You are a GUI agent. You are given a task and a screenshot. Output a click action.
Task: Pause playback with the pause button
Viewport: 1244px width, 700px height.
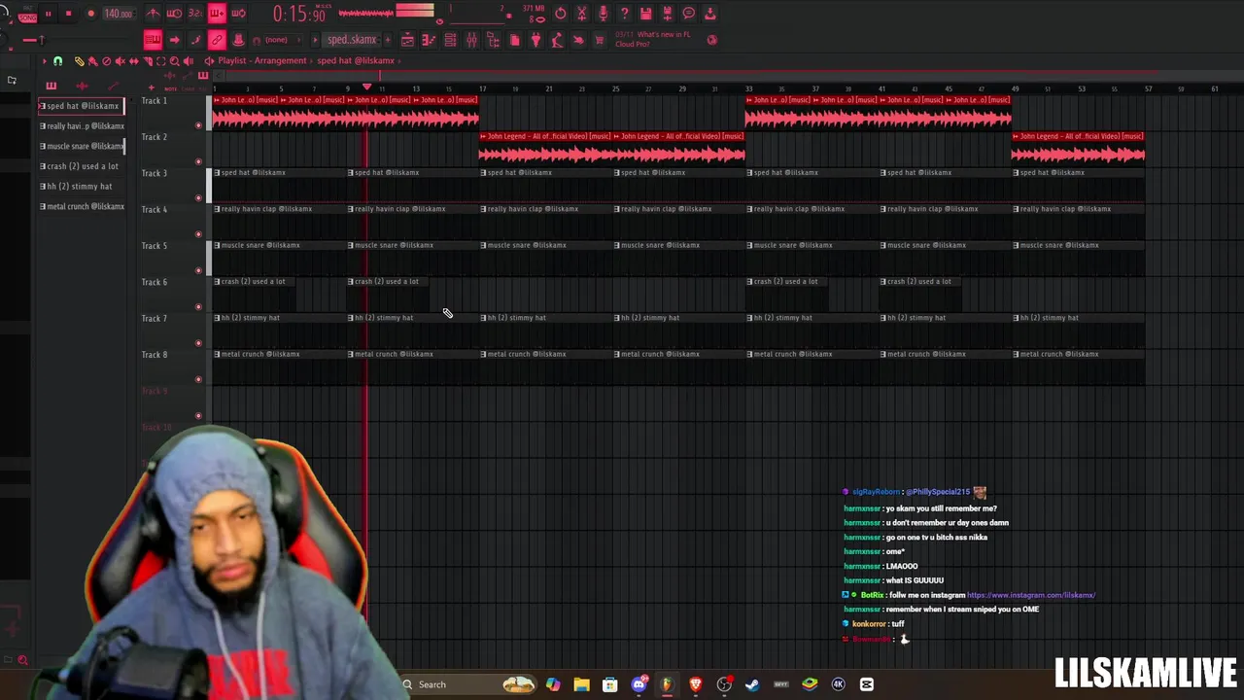point(48,14)
